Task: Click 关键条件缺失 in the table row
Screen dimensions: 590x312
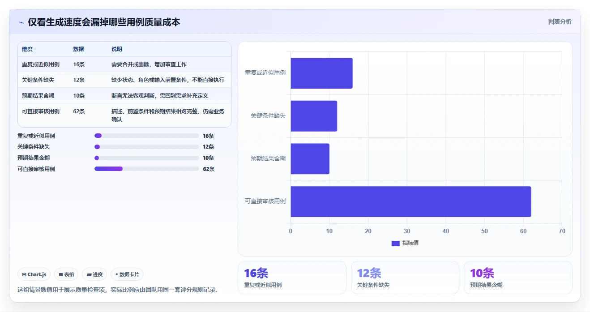Action: (38, 80)
